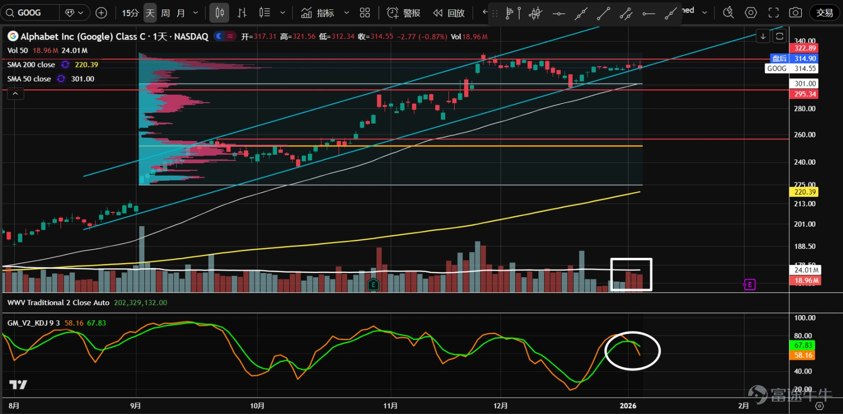This screenshot has height=414, width=843.
Task: Select the trend line drawing tool
Action: [603, 13]
